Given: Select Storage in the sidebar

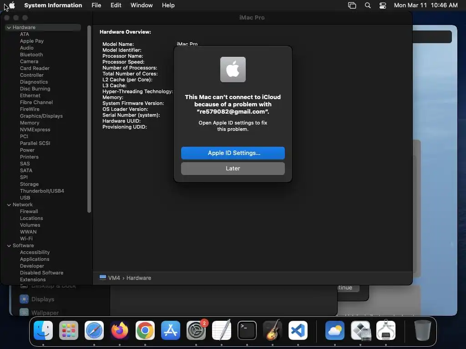Looking at the screenshot, I should pos(29,184).
